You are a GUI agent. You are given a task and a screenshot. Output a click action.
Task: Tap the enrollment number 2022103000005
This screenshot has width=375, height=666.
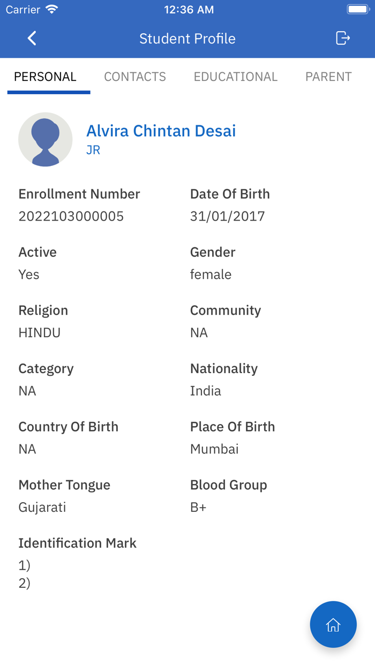click(71, 216)
